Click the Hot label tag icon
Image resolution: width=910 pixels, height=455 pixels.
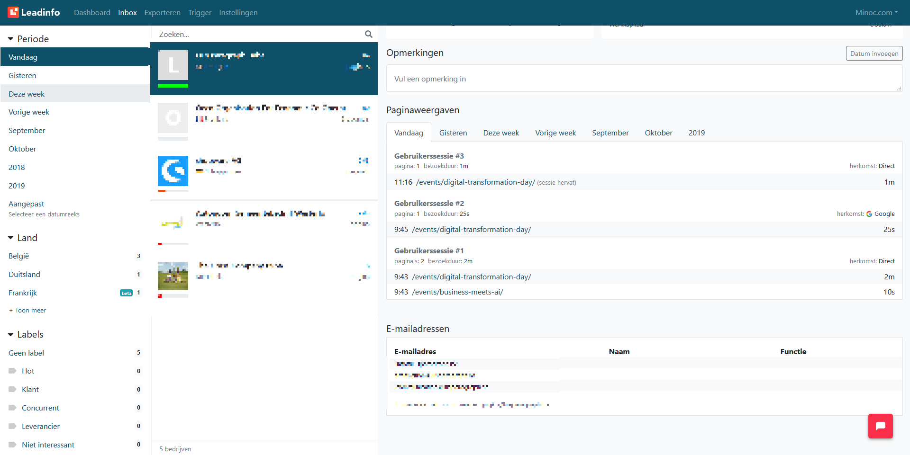[12, 371]
